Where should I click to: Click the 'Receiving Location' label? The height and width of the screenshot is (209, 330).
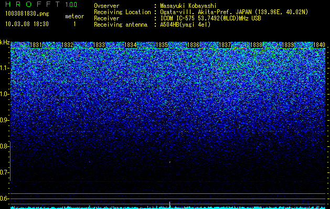click(122, 12)
